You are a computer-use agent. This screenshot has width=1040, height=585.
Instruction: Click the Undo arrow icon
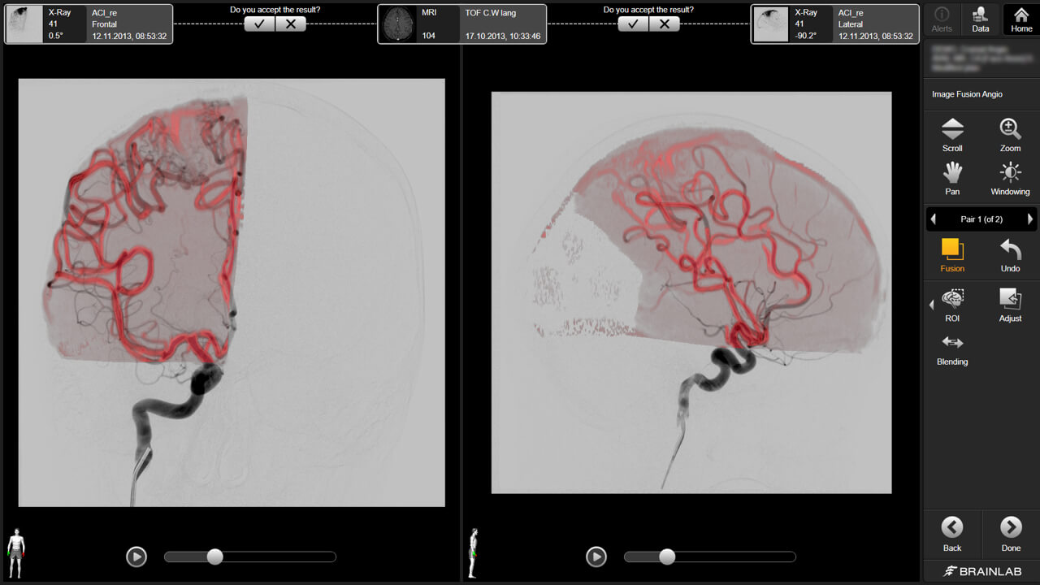click(1010, 254)
